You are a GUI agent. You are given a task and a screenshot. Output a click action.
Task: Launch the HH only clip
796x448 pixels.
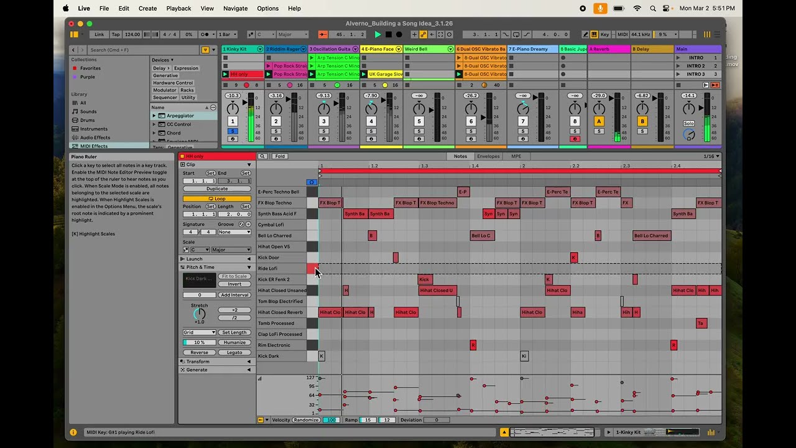click(x=226, y=74)
